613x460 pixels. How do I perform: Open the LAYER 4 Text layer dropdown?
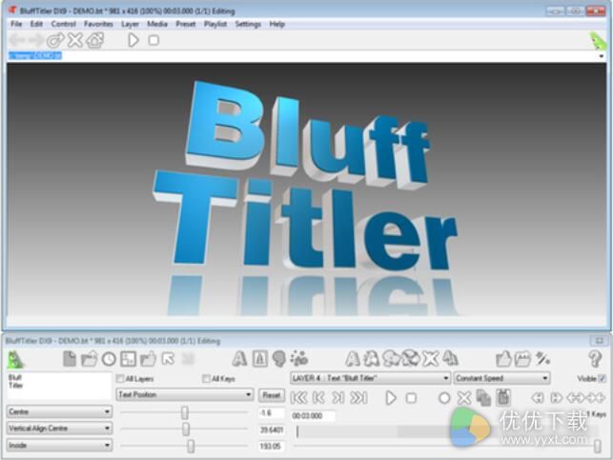[x=370, y=378]
